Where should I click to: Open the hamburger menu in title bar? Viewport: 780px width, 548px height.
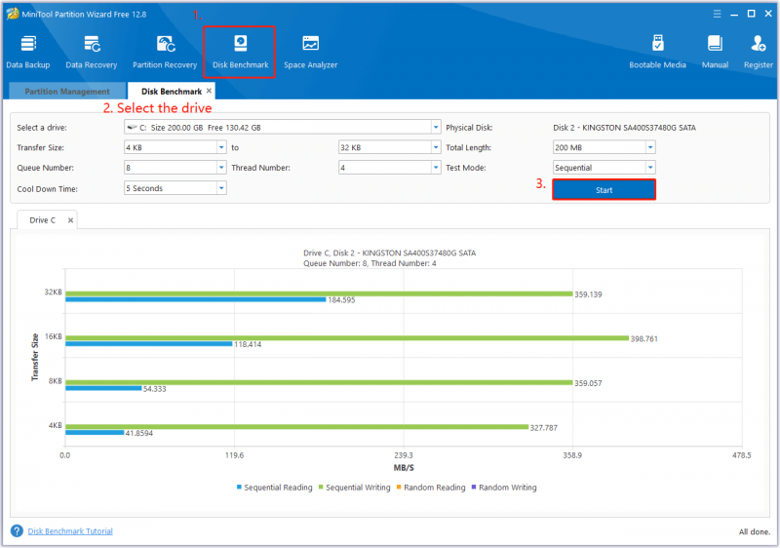[x=717, y=14]
